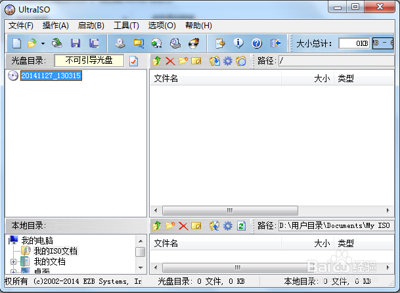Sort ISO file list by 大小 column
Image resolution: width=400 pixels, height=293 pixels.
(x=307, y=78)
